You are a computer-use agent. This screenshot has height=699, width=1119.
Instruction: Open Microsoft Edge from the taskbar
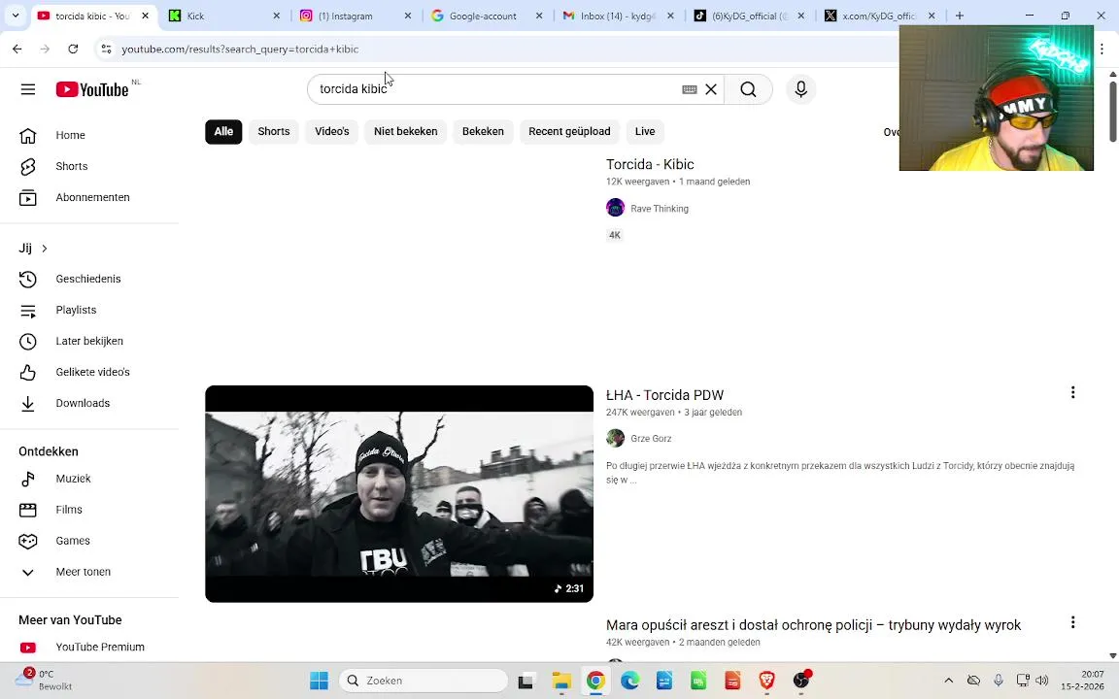pos(630,681)
